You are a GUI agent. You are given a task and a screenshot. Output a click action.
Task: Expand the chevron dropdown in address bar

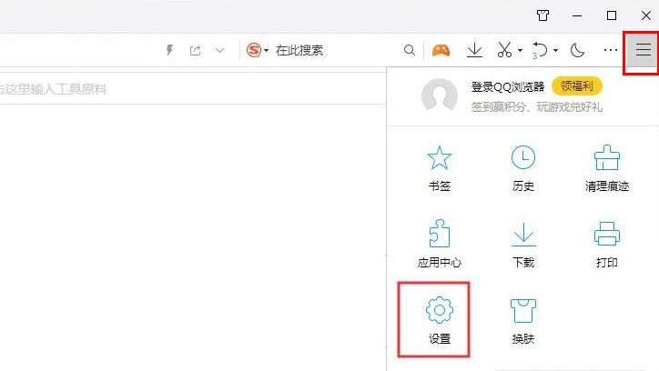click(219, 51)
